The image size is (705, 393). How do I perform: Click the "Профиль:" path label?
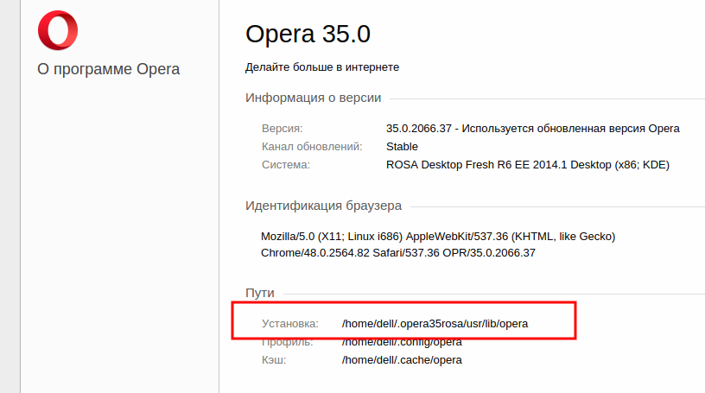(288, 341)
